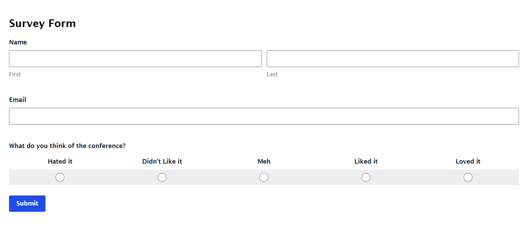The width and height of the screenshot is (528, 226).
Task: Click the "Meh" column heading text
Action: (x=264, y=162)
